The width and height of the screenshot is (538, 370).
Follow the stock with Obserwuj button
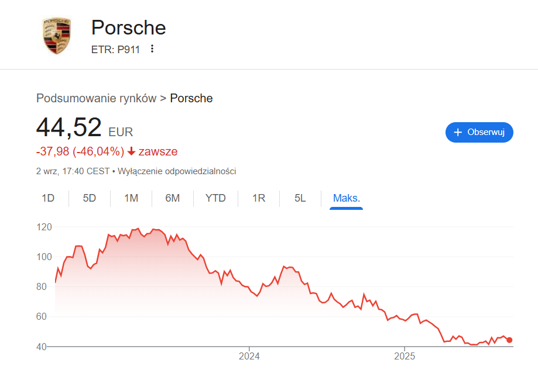479,132
